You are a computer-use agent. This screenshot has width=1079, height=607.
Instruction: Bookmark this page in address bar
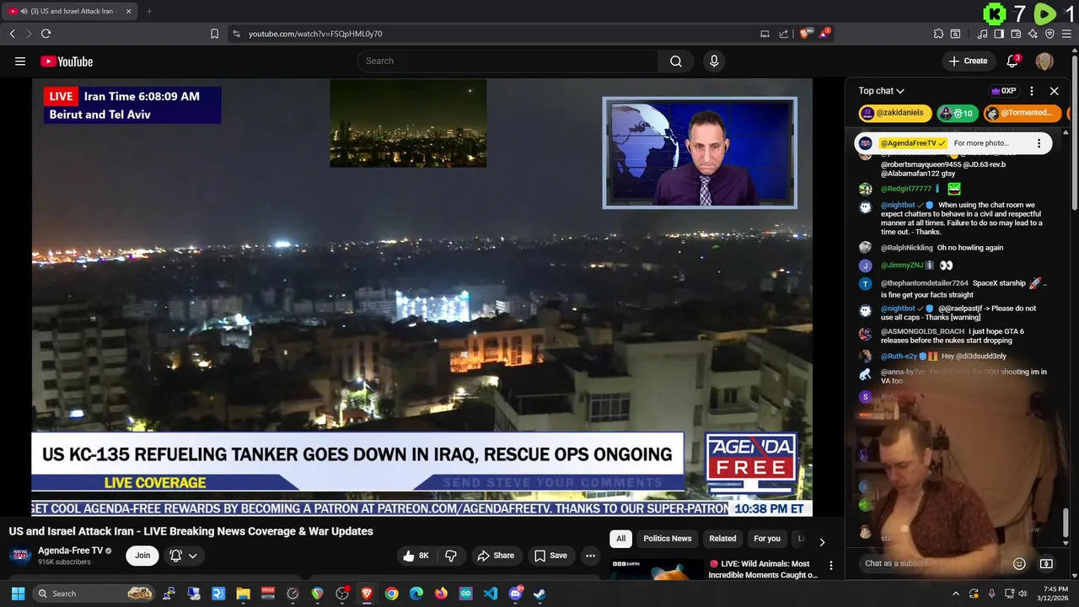click(214, 34)
